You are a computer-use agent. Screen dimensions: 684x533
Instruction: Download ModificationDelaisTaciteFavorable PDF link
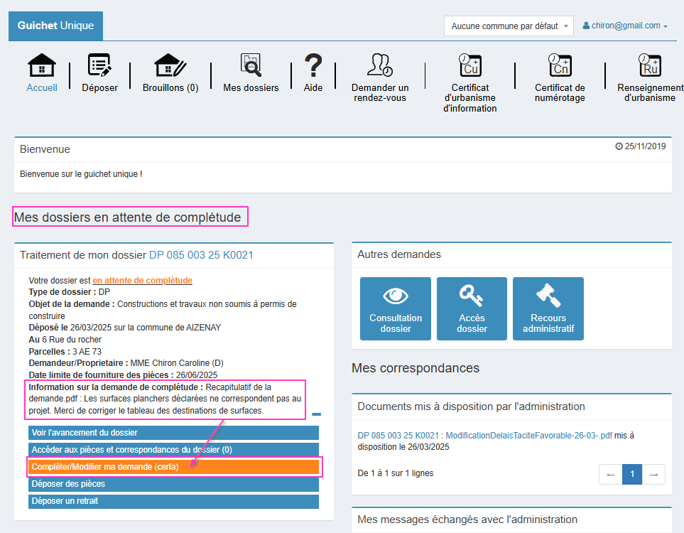tap(528, 435)
